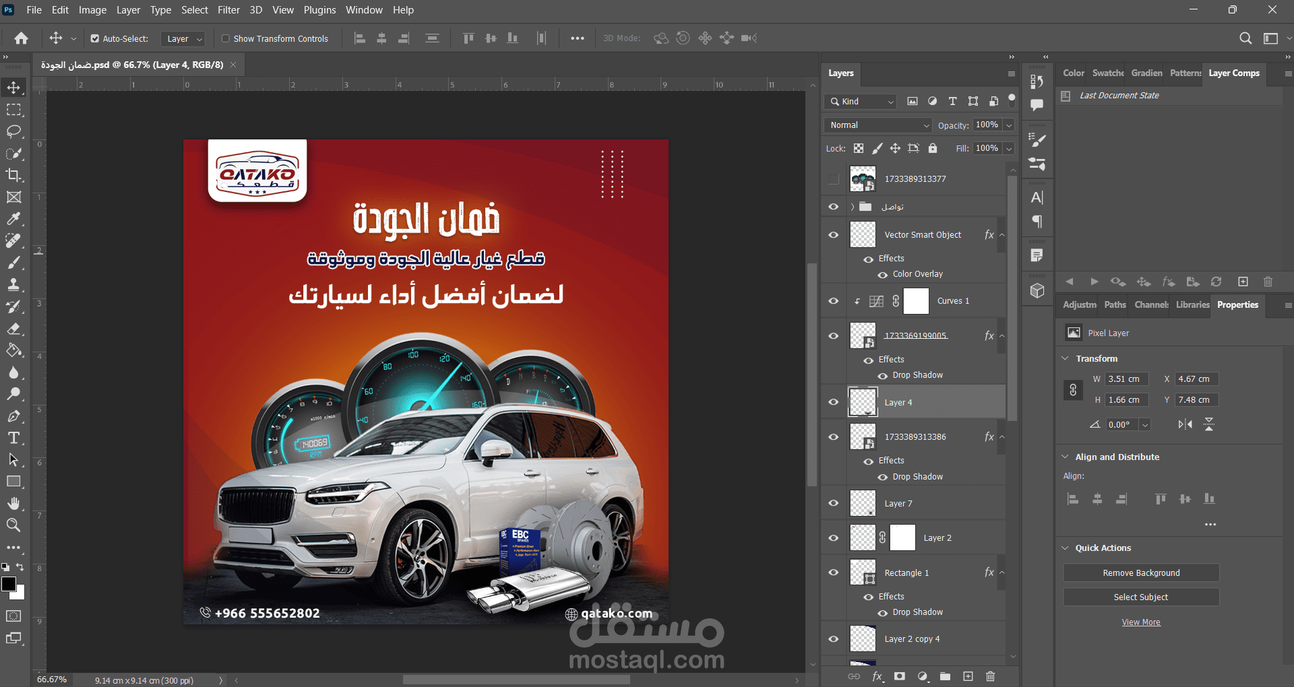Screen dimensions: 1294x687
Task: Hide the Rectangle 1 layer
Action: (x=834, y=572)
